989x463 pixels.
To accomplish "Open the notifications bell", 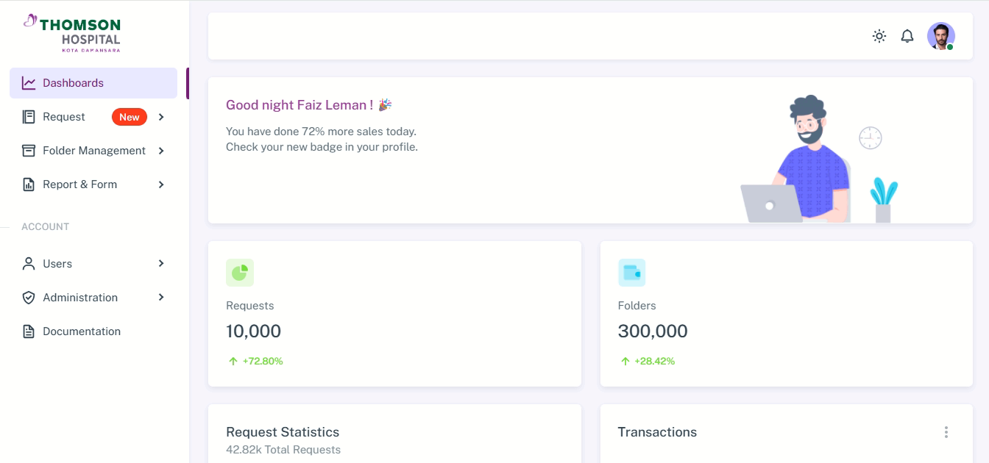I will tap(907, 36).
